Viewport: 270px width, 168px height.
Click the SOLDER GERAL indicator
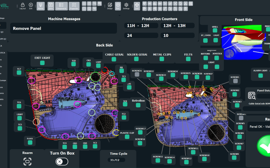[136, 59]
